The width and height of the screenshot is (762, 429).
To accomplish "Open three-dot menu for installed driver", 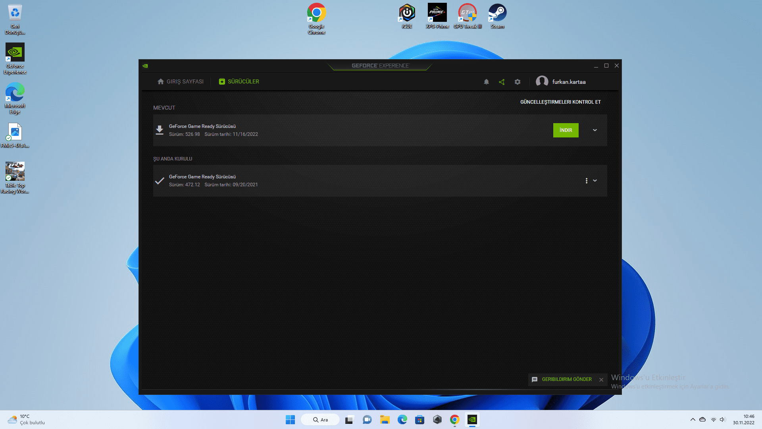I will point(586,181).
